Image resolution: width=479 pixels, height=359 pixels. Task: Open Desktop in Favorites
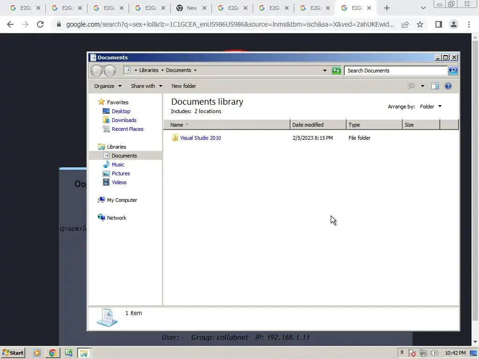pyautogui.click(x=121, y=111)
